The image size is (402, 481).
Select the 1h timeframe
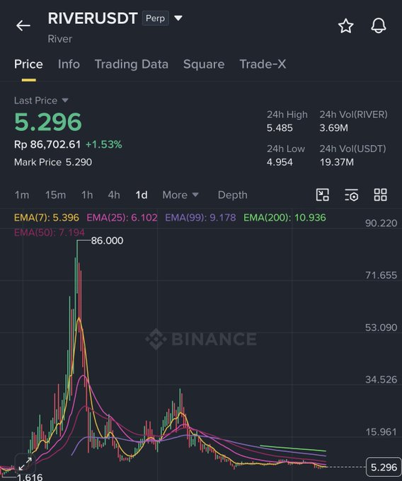pyautogui.click(x=87, y=195)
